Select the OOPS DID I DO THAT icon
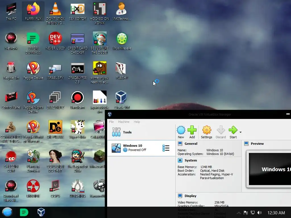The width and height of the screenshot is (291, 218). 55,161
